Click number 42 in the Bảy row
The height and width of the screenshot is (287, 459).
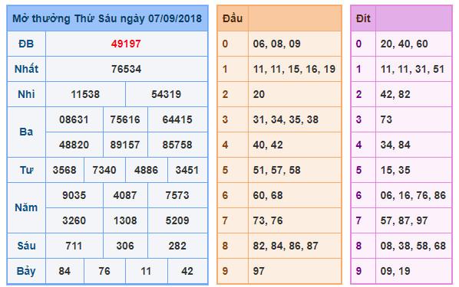pos(187,271)
